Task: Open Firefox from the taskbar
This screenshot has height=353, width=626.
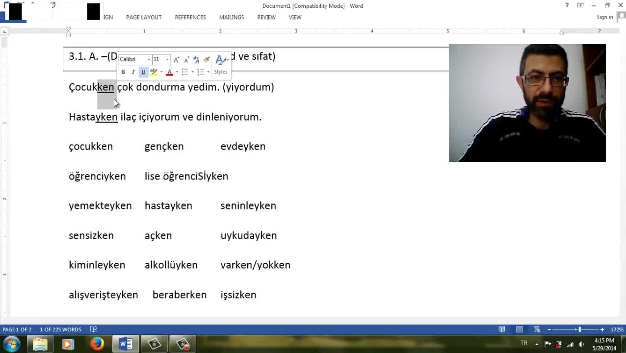Action: coord(97,344)
